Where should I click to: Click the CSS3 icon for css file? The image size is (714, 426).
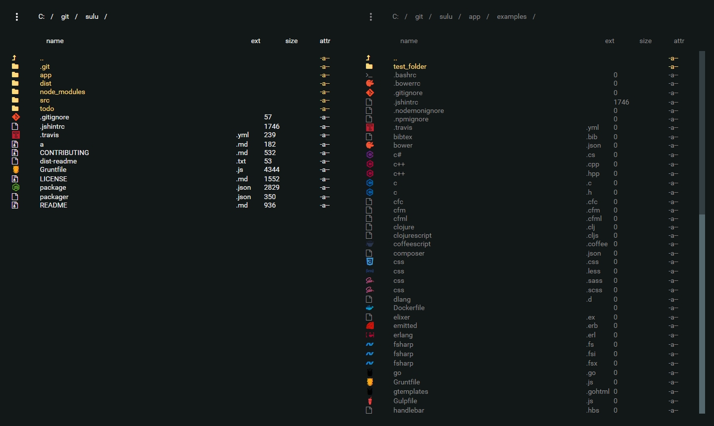[369, 262]
